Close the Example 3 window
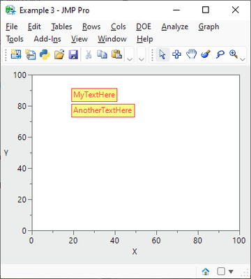 pyautogui.click(x=236, y=10)
